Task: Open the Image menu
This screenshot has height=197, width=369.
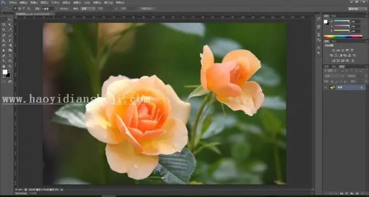Action: (34, 3)
